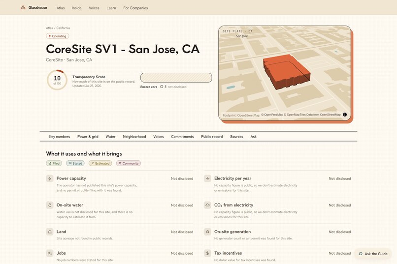The image size is (397, 264).
Task: Open the Public record tab
Action: [x=212, y=137]
